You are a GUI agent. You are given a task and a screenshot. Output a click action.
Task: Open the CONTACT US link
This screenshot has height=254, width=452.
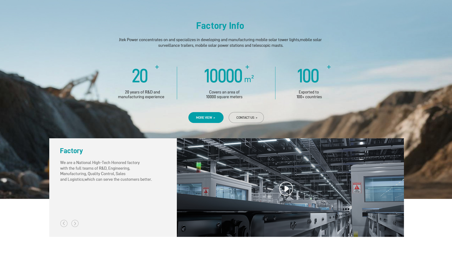(x=246, y=118)
